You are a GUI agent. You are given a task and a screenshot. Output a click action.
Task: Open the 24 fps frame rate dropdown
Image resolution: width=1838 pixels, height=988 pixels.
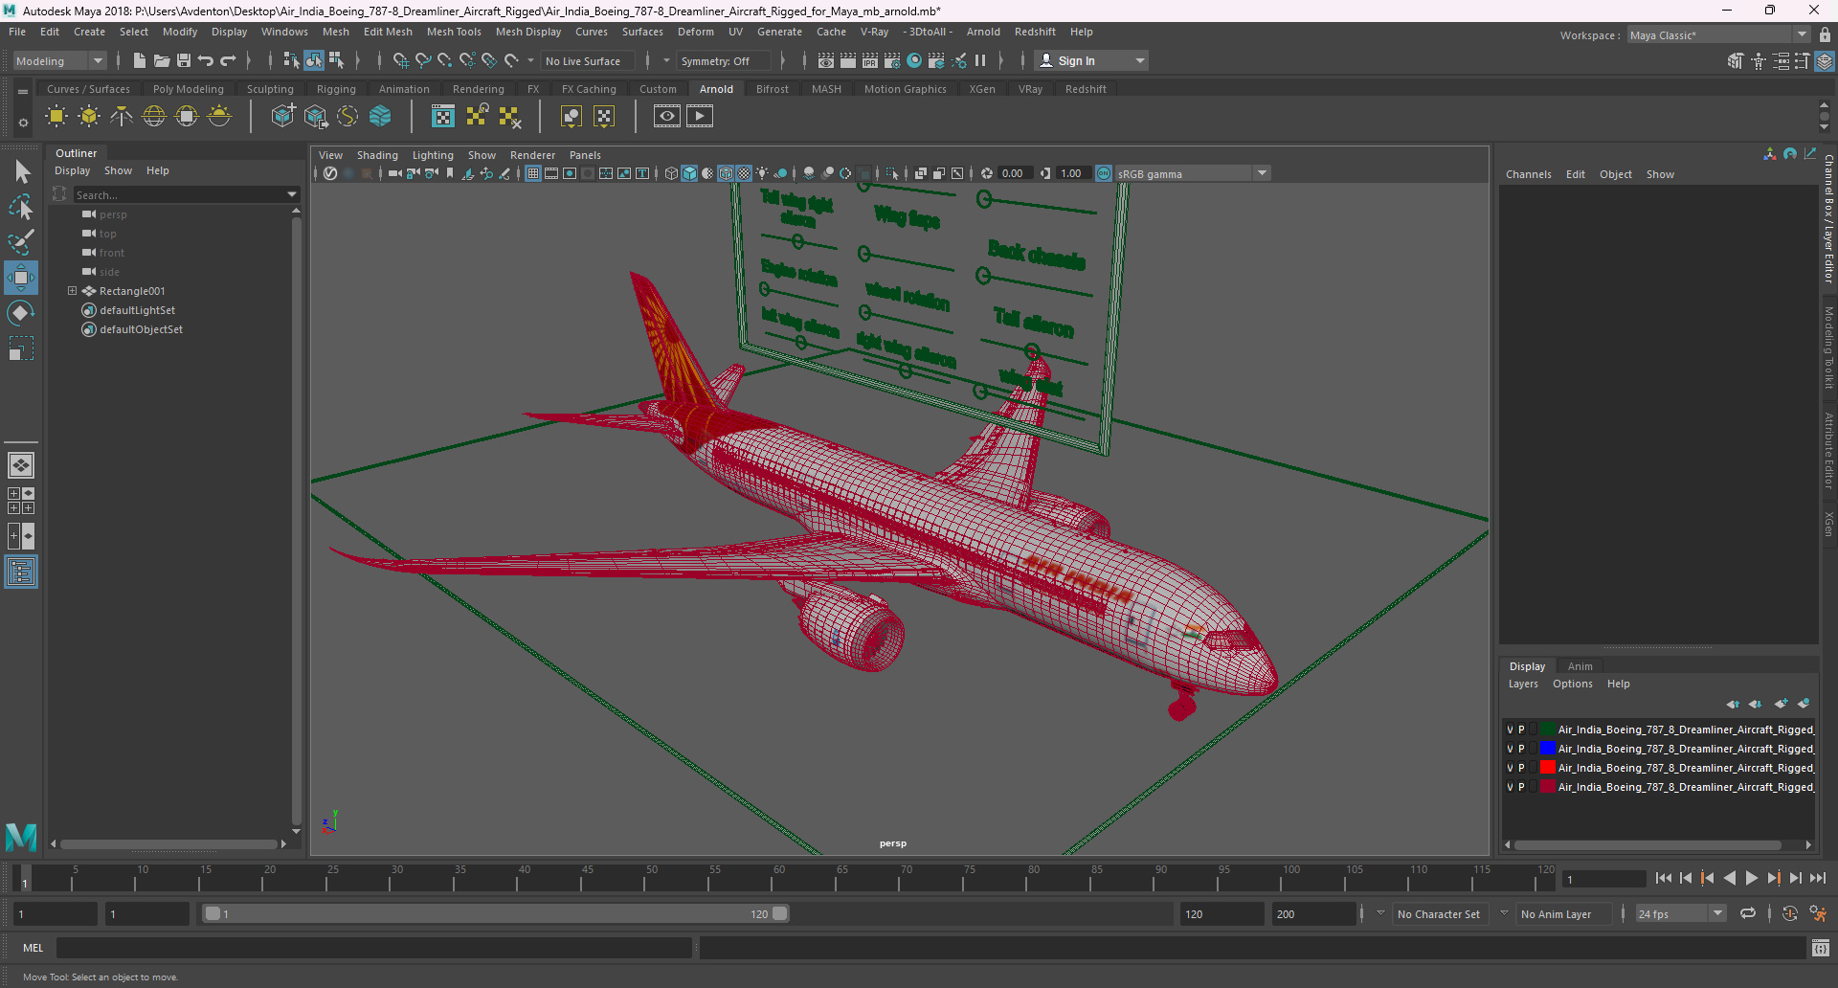(1681, 914)
